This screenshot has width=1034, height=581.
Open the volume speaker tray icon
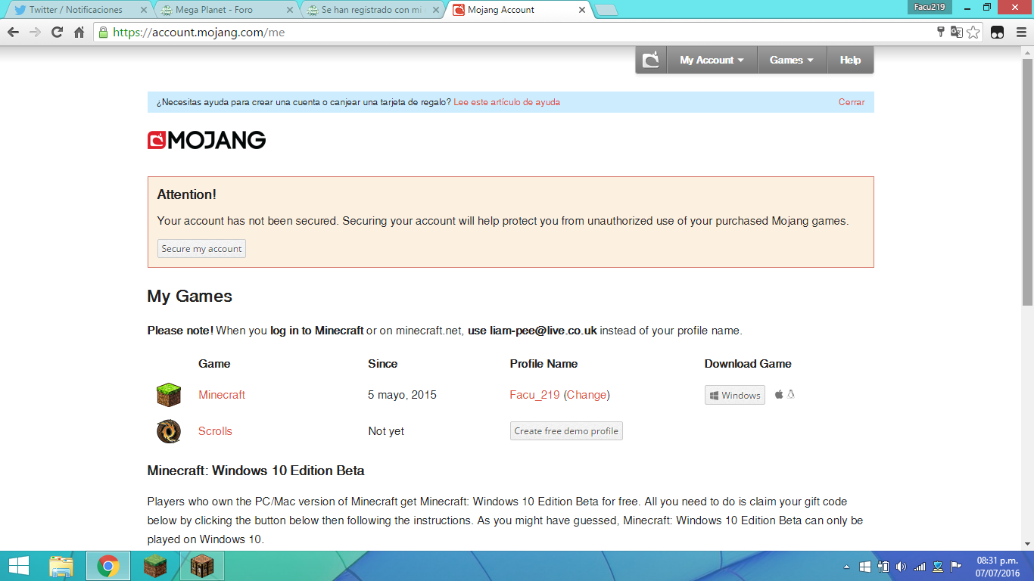click(x=901, y=566)
